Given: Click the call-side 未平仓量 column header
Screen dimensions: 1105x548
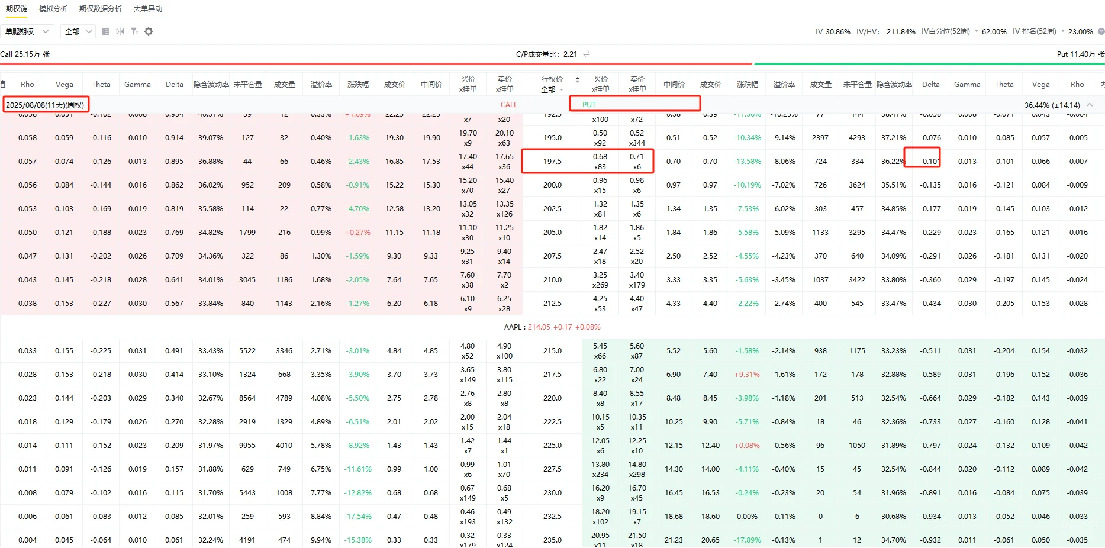Looking at the screenshot, I should (x=248, y=85).
